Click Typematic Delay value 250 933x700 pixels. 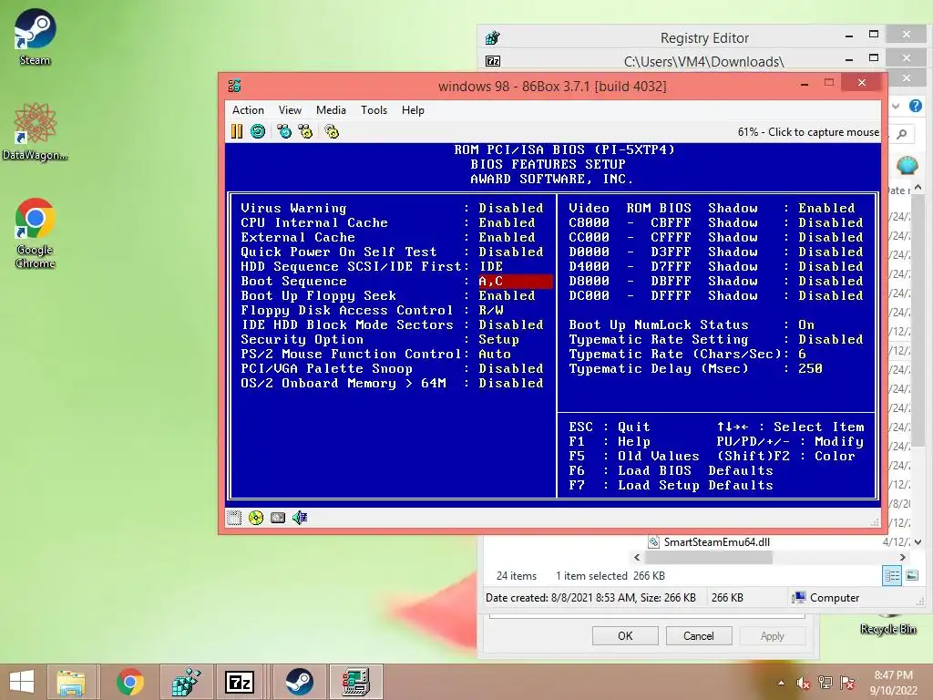click(810, 368)
